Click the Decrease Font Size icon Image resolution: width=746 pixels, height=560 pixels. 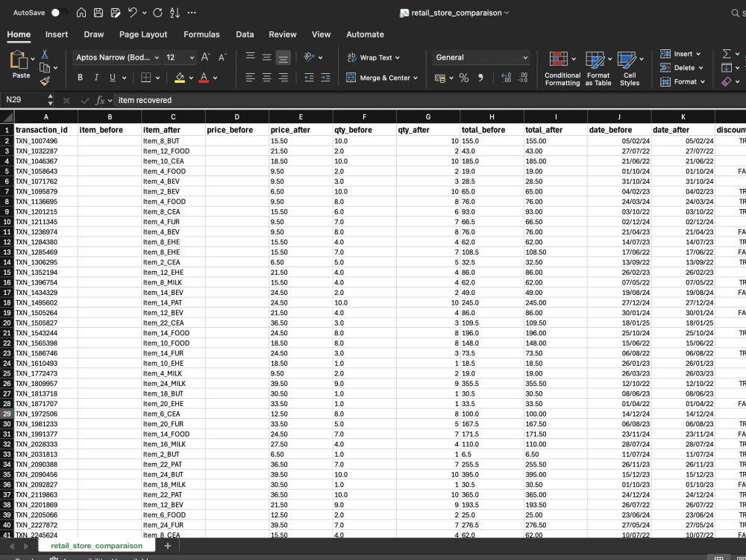(x=222, y=57)
